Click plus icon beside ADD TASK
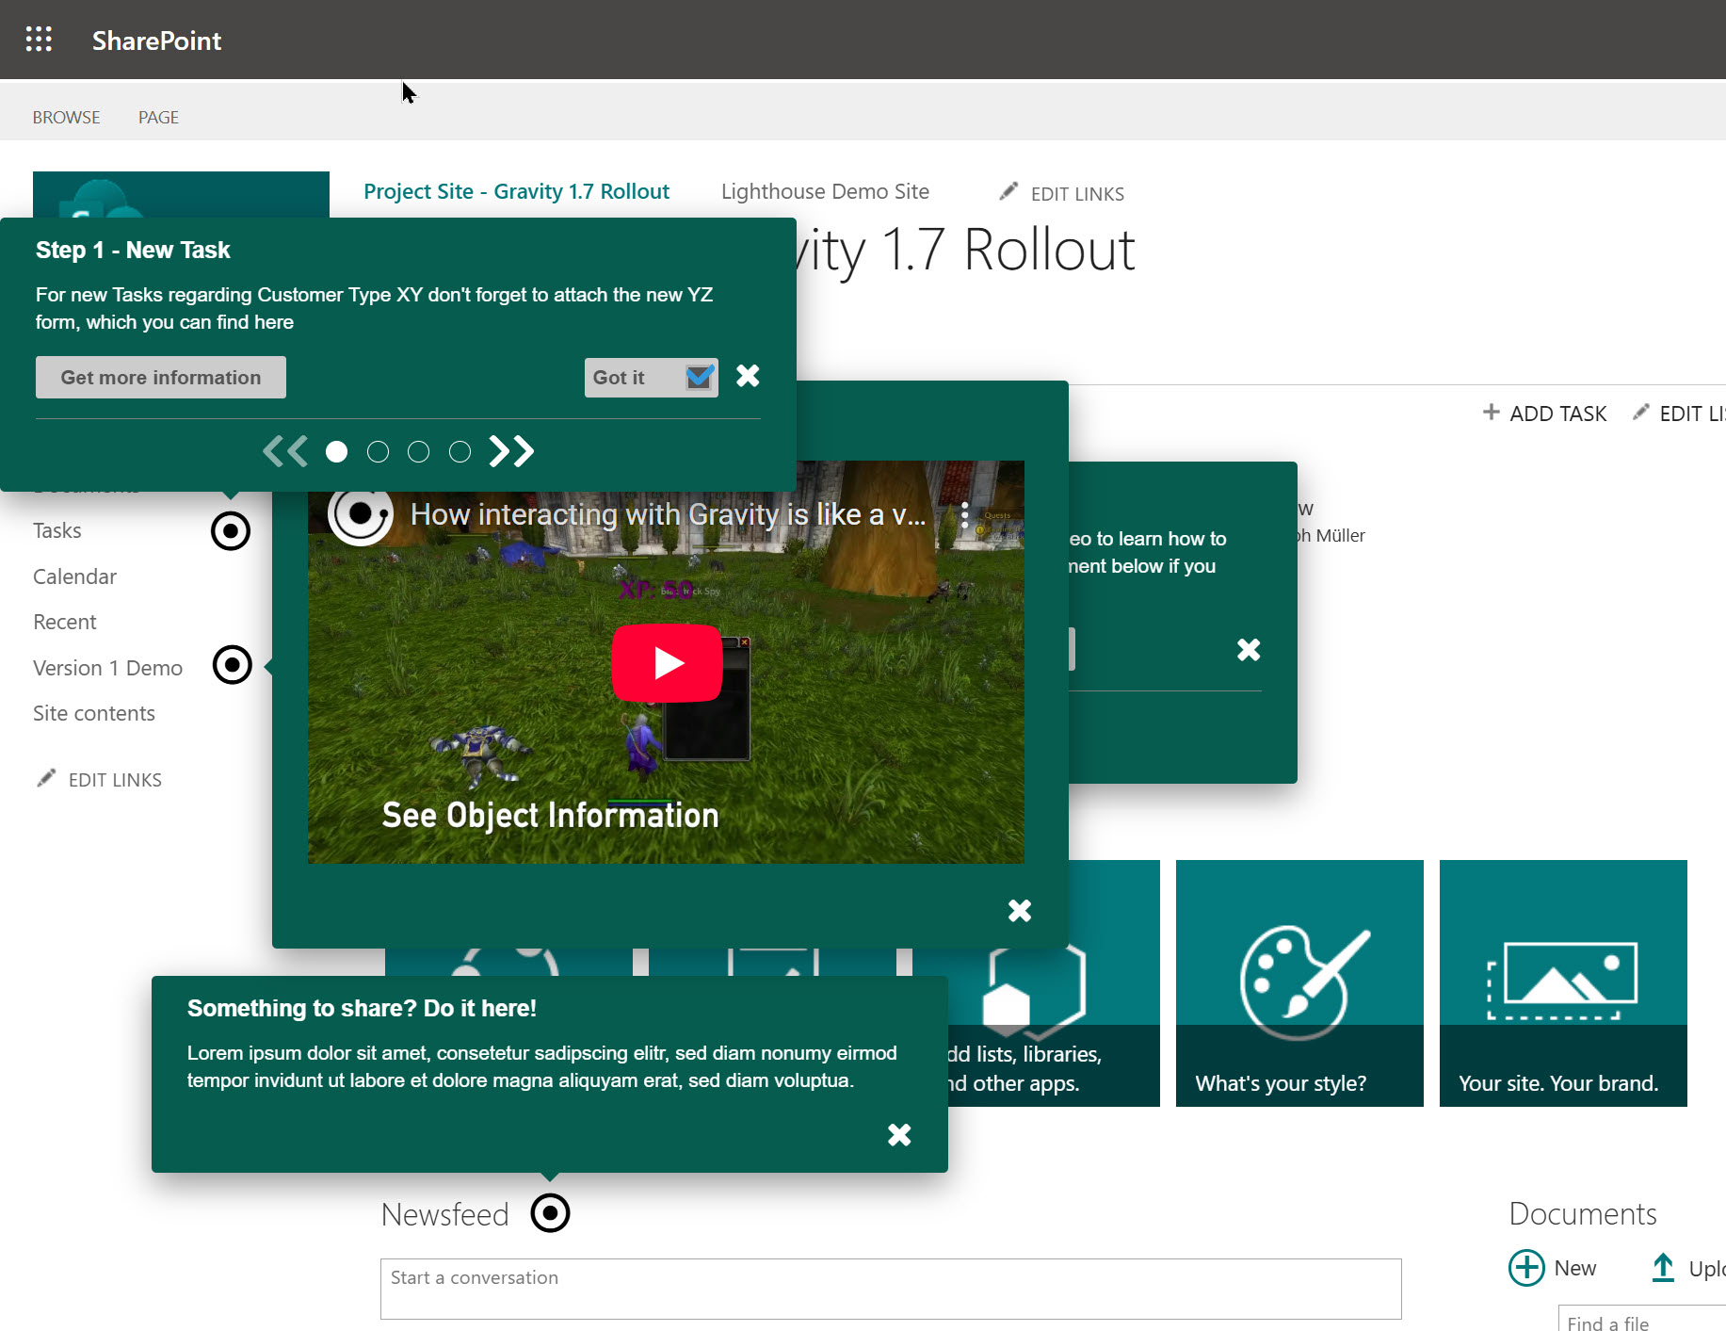This screenshot has width=1726, height=1331. click(1491, 412)
